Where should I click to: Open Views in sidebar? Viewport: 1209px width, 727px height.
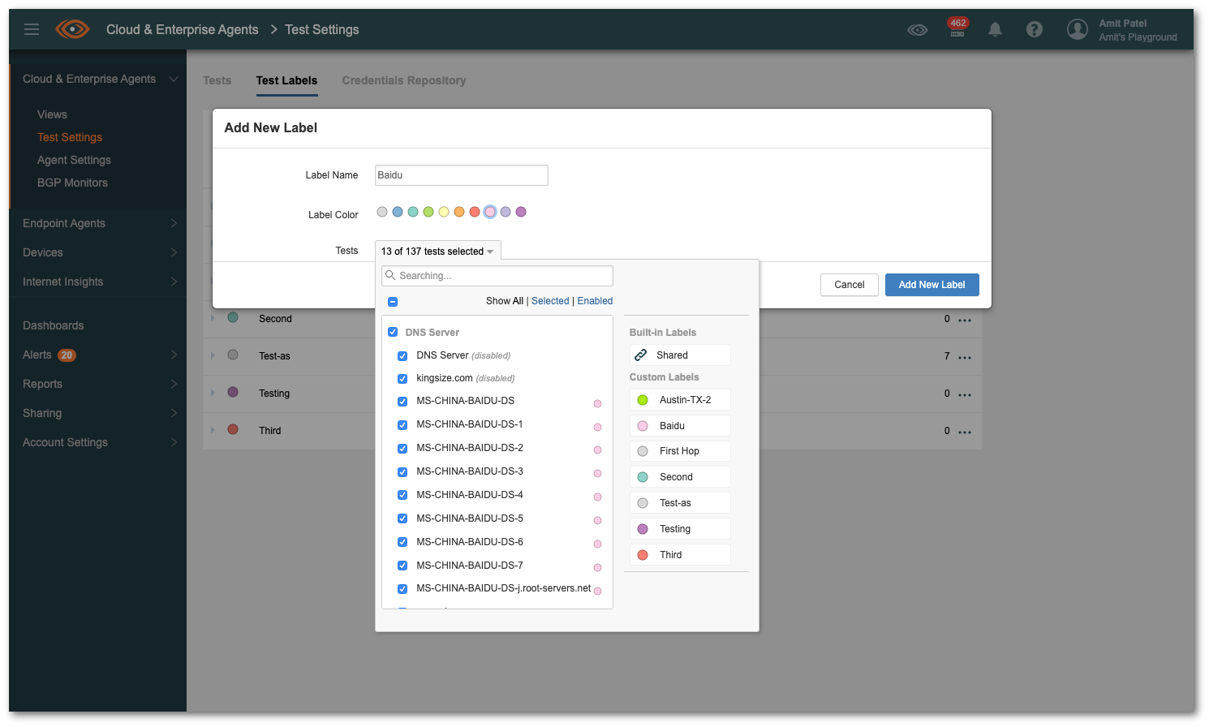[x=52, y=114]
